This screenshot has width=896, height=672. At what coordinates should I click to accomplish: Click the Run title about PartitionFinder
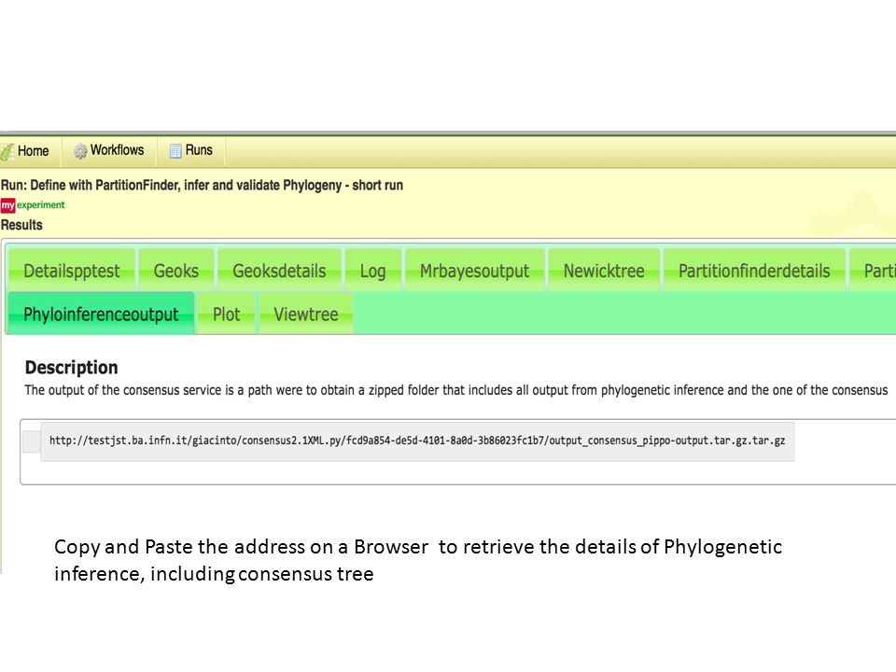[x=202, y=185]
